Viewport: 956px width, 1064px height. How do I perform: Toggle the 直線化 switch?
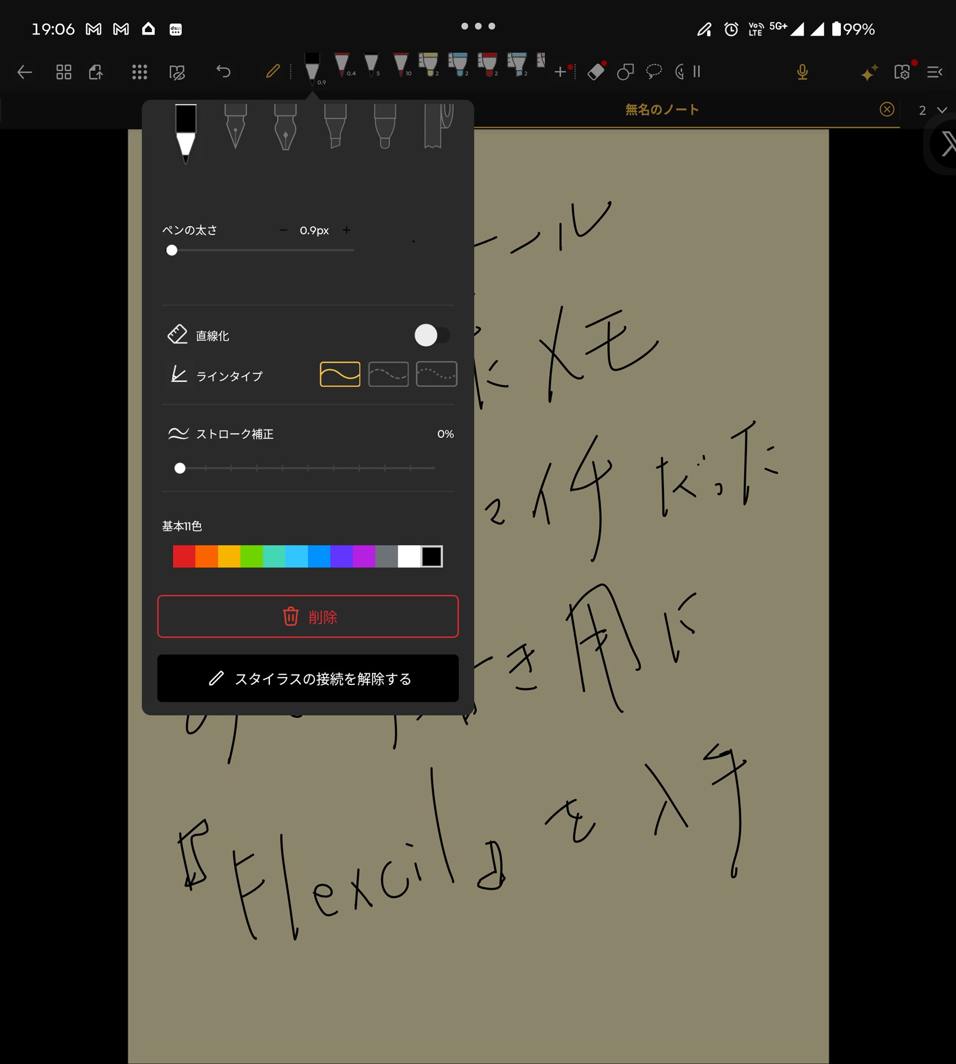pyautogui.click(x=432, y=335)
